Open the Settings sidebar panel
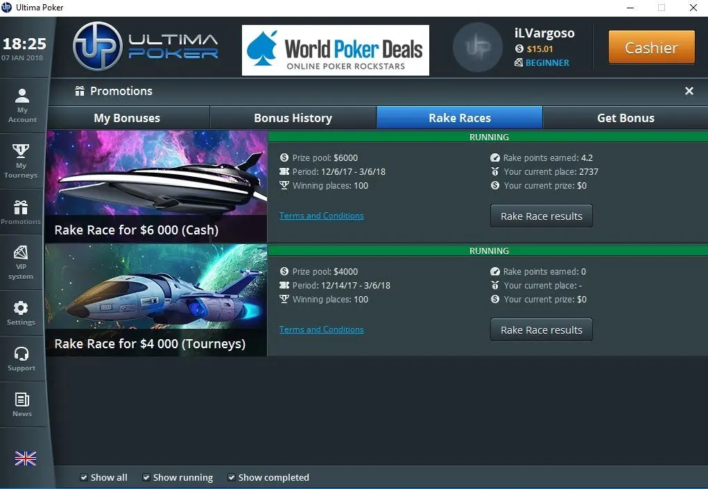 [23, 311]
